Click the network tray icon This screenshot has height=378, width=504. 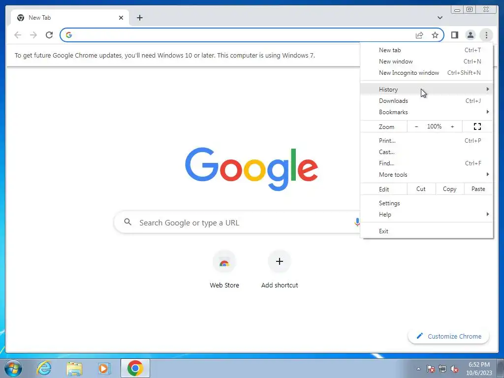pos(442,369)
